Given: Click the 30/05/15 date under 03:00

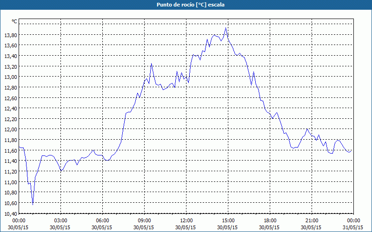Looking at the screenshot, I should click(60, 227).
